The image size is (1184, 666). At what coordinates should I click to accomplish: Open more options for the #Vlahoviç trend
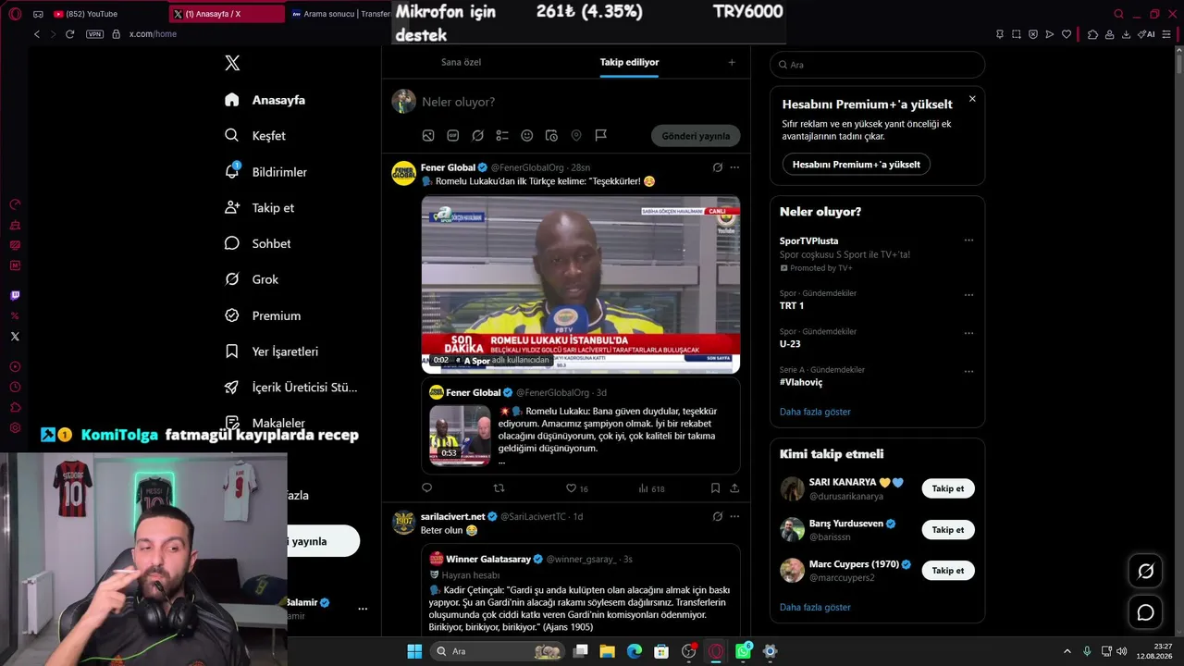tap(968, 372)
